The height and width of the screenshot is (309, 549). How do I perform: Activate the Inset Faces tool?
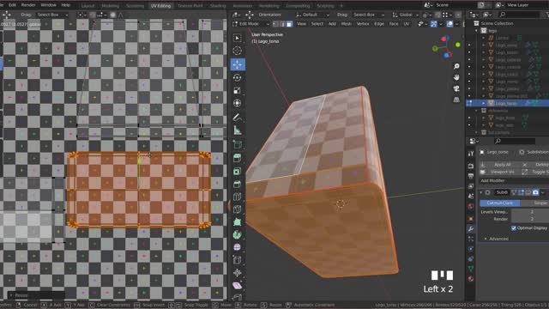238,171
